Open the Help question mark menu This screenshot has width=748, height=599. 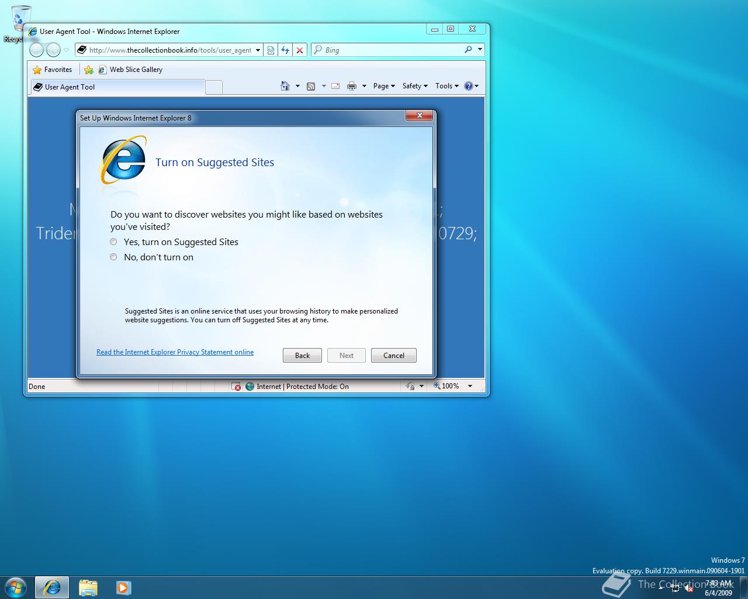pos(471,86)
